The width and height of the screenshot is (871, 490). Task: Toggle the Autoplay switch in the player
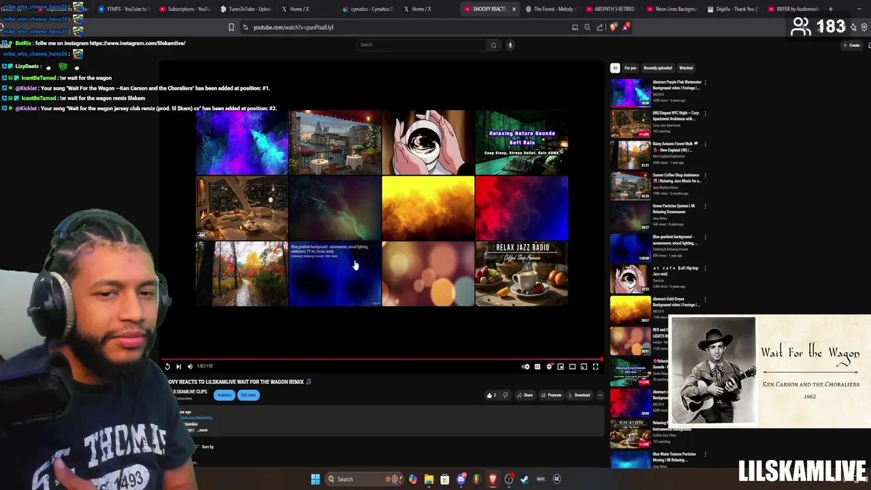click(525, 367)
